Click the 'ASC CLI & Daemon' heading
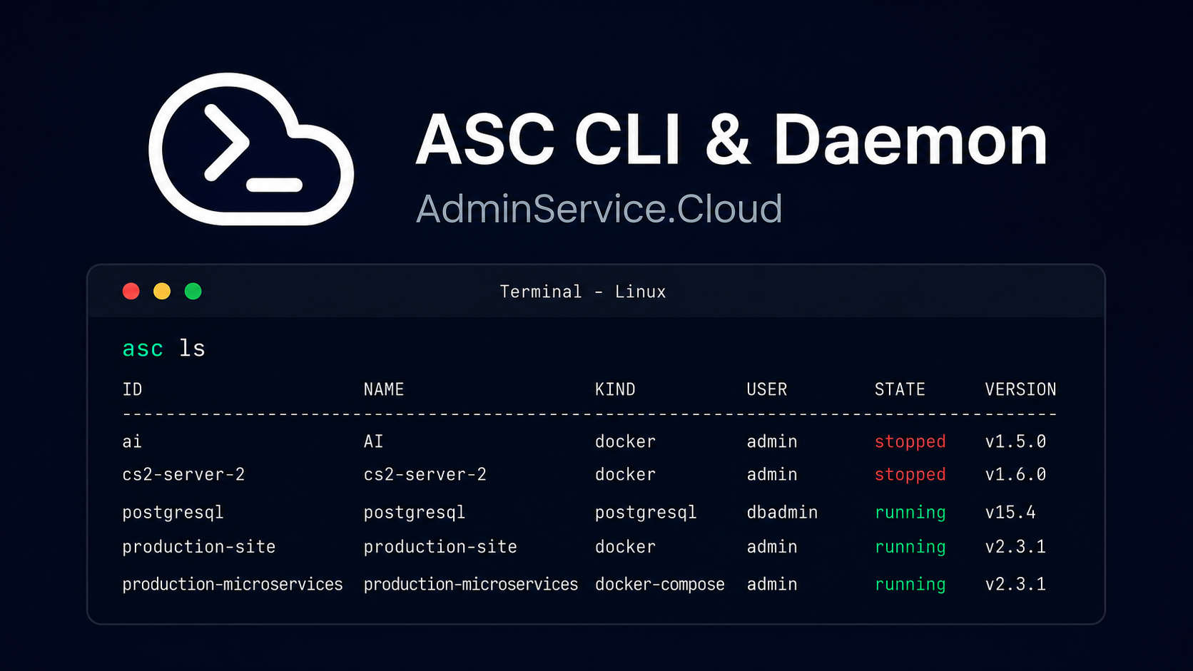 (731, 140)
